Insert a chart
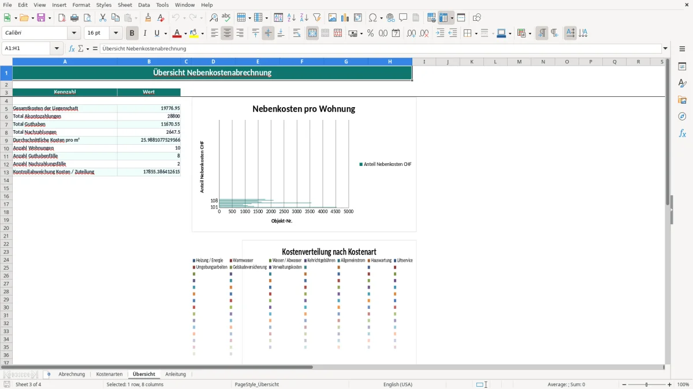The image size is (693, 389). pos(345,18)
